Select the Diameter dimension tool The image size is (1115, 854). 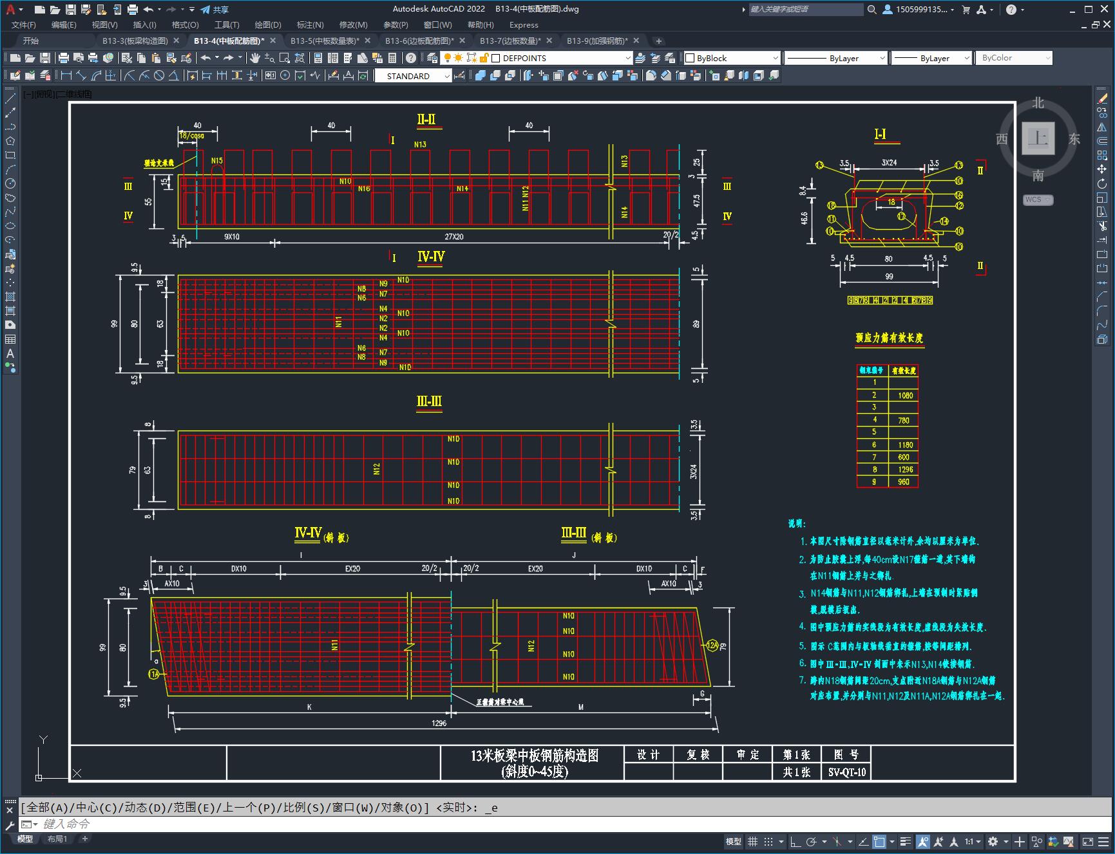coord(159,75)
